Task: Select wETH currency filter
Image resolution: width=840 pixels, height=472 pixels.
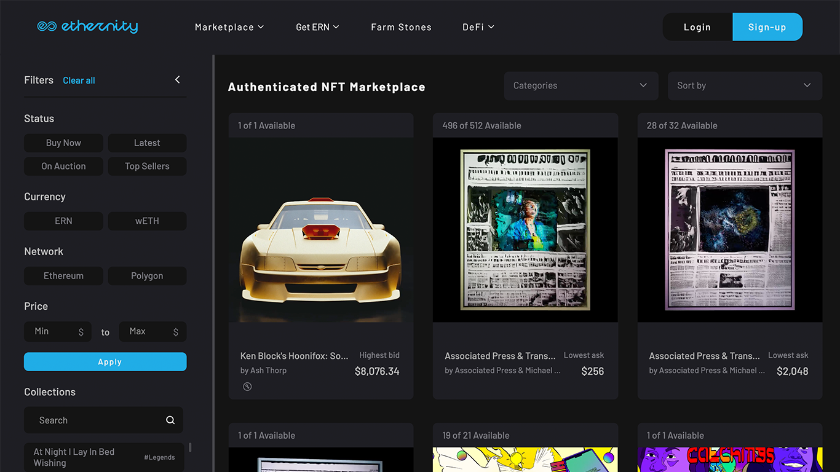Action: coord(147,221)
